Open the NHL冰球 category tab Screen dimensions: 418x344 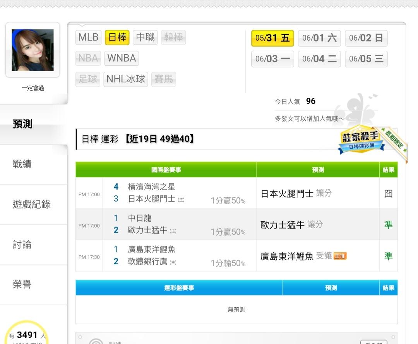[x=126, y=79]
